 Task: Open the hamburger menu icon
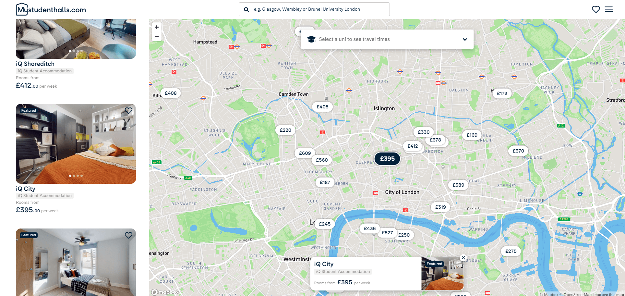[x=609, y=9]
